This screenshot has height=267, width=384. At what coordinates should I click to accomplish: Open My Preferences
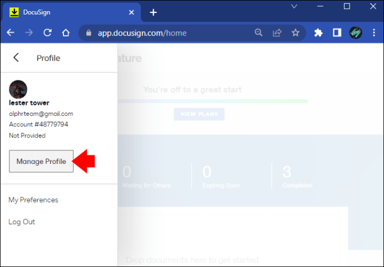33,200
